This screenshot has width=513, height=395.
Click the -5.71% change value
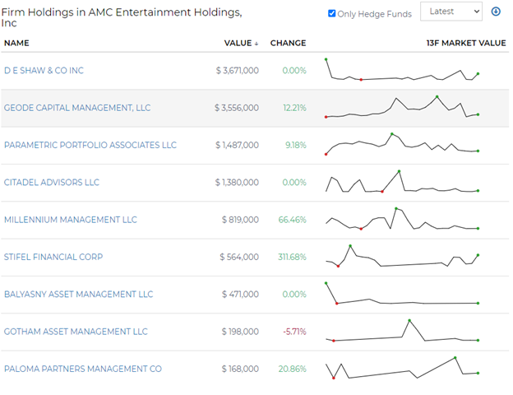click(294, 332)
